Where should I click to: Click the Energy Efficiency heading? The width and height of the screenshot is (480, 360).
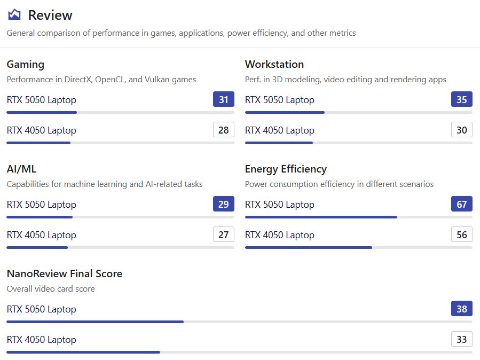[286, 169]
